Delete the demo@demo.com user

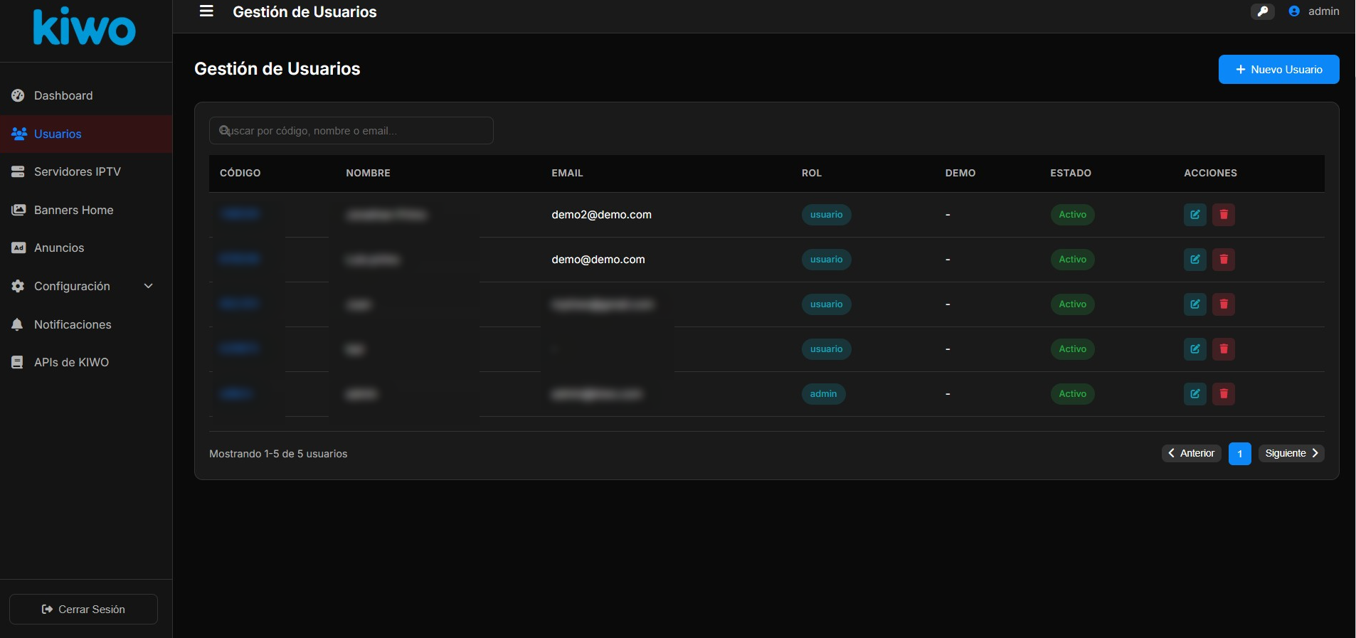click(x=1223, y=260)
